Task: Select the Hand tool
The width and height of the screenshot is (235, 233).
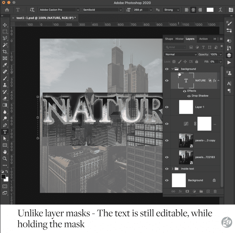Action: [x=5, y=152]
